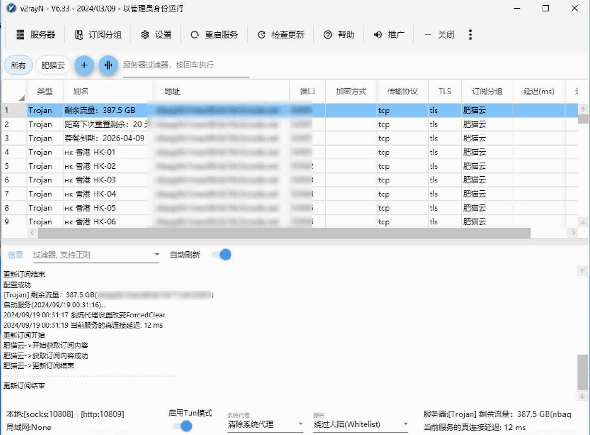590x435 pixels.
Task: Select the server 香港 HK-06
Action: pyautogui.click(x=289, y=222)
